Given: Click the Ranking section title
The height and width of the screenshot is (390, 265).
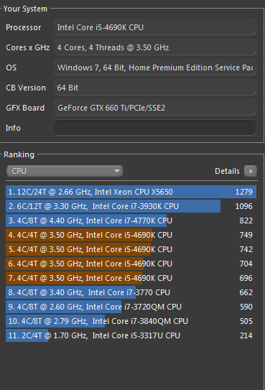Looking at the screenshot, I should click(19, 154).
